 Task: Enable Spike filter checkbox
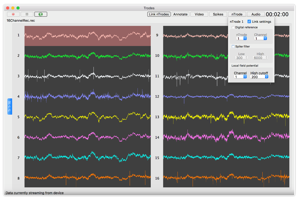[x=233, y=47]
